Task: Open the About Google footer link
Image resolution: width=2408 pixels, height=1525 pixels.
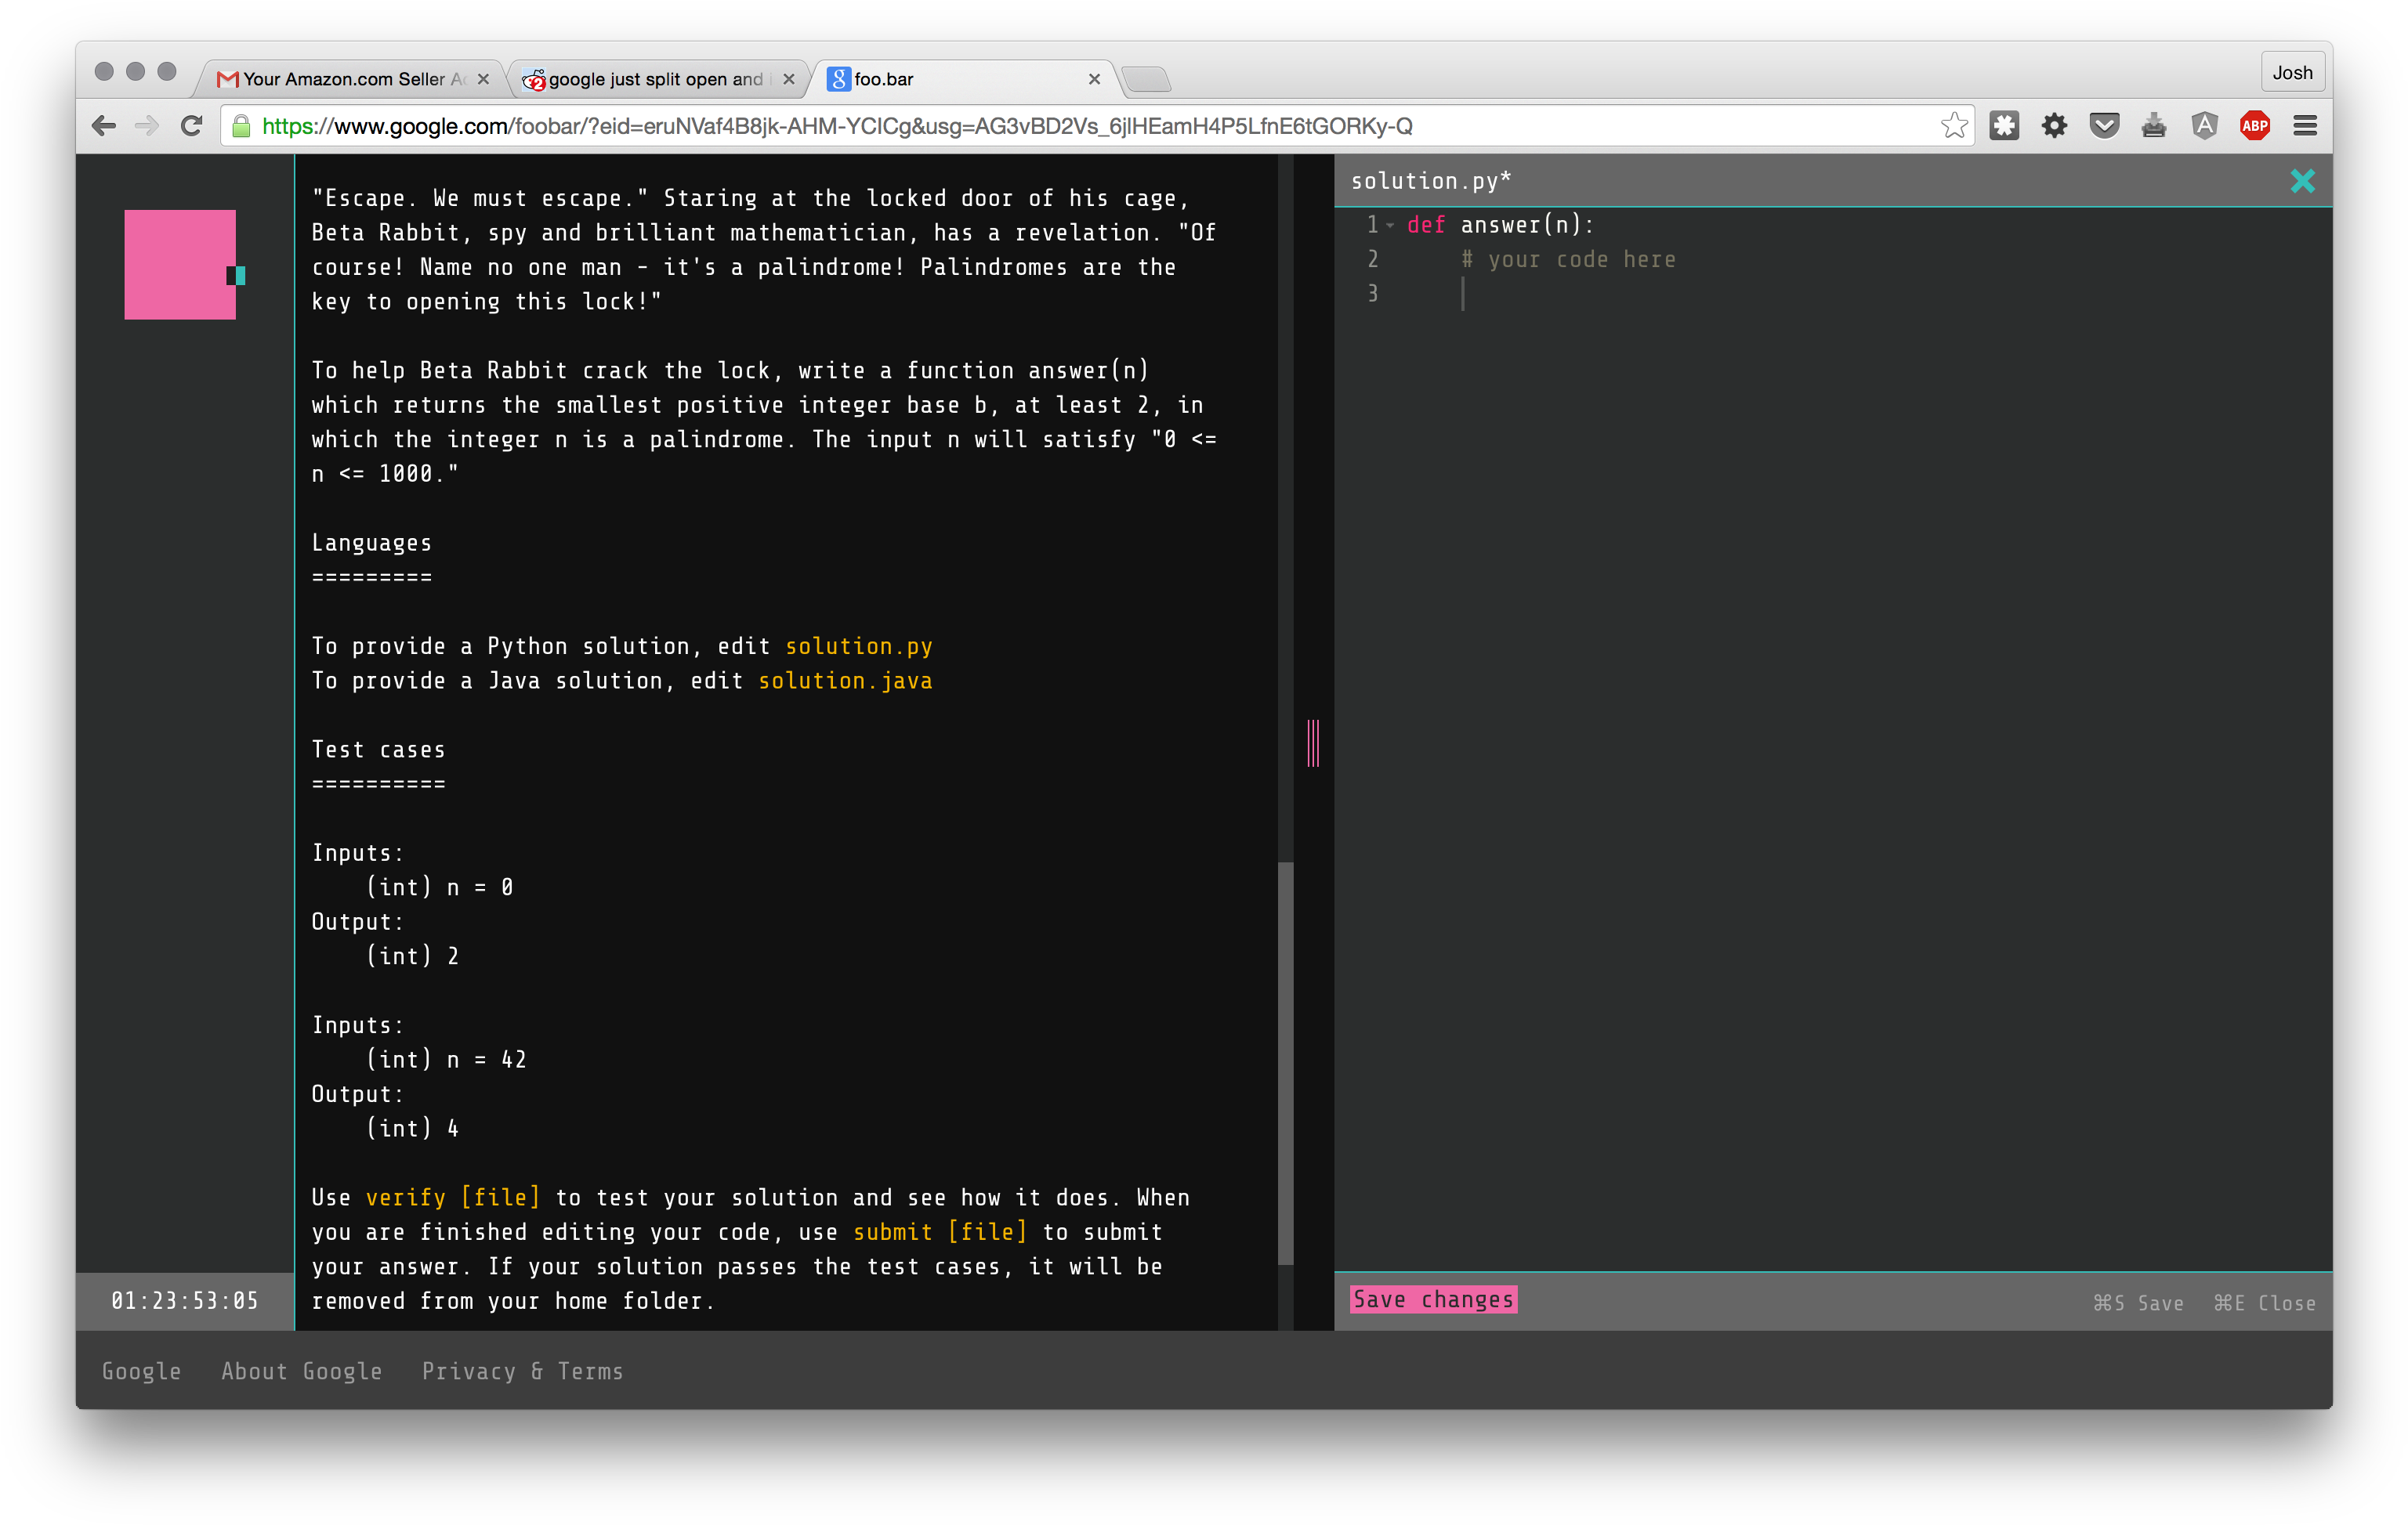Action: 302,1371
